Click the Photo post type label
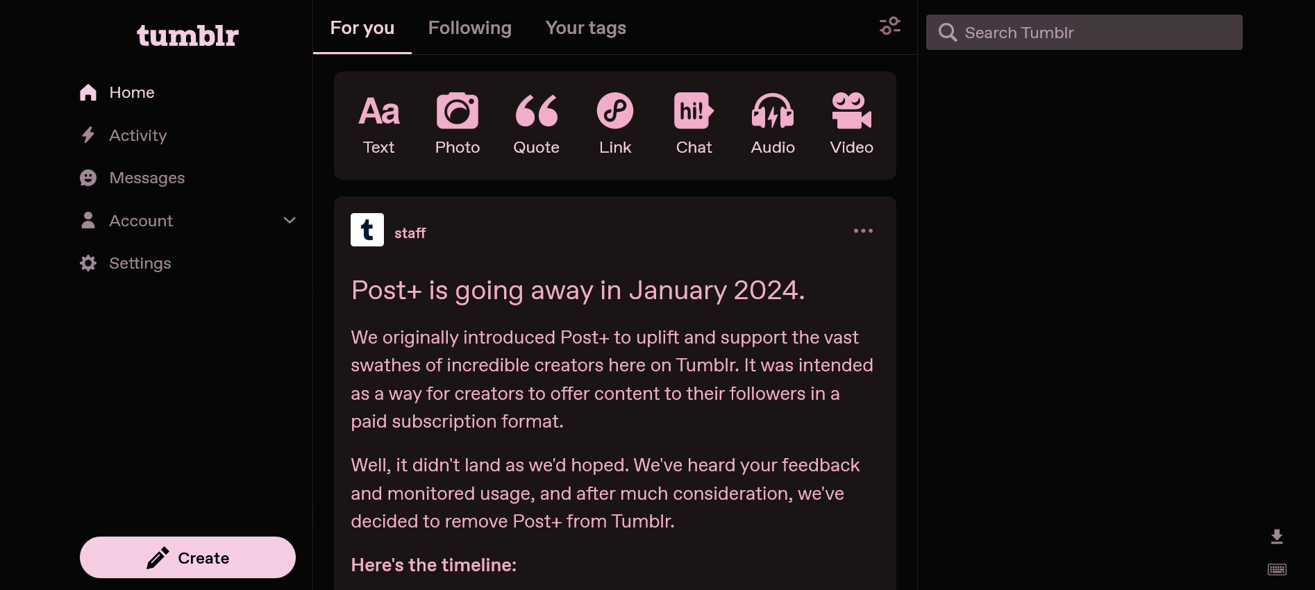Image resolution: width=1315 pixels, height=590 pixels. [x=458, y=147]
